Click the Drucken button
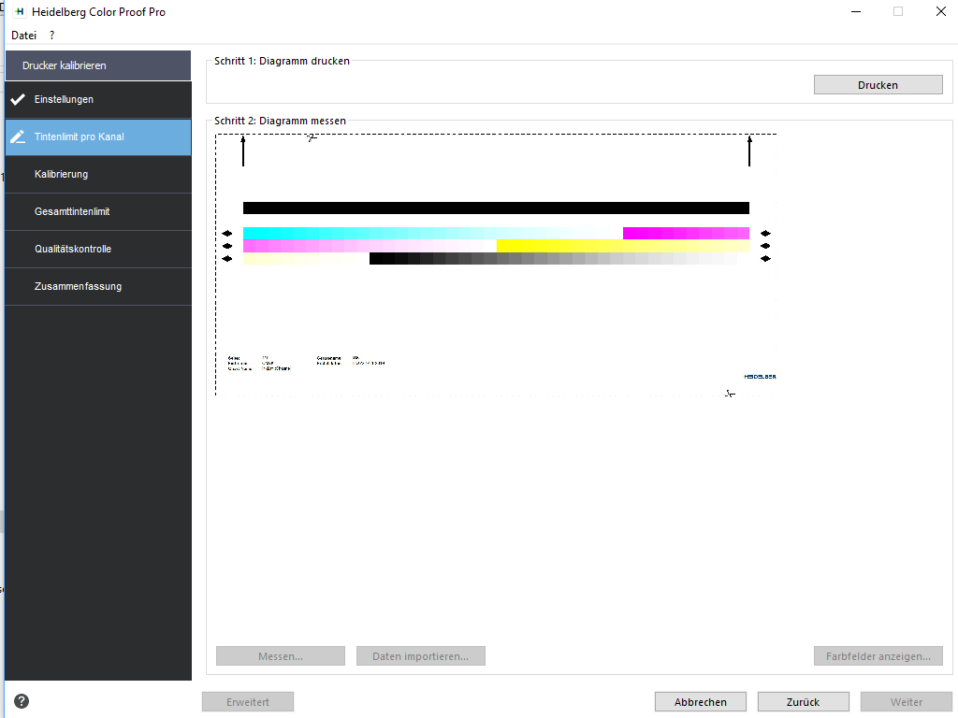This screenshot has height=718, width=958. [x=878, y=85]
